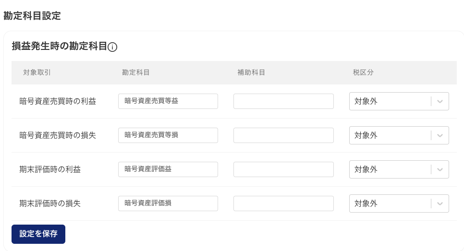Select the 暗号資産評価益 account field
Viewport: 464px width, 251px height.
pos(168,169)
